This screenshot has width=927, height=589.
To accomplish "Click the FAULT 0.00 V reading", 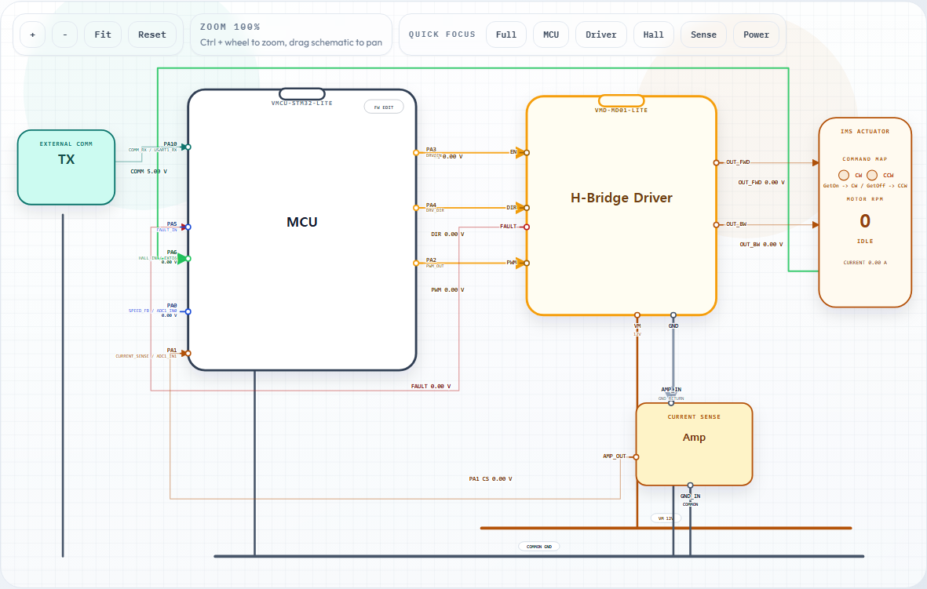I will click(431, 387).
